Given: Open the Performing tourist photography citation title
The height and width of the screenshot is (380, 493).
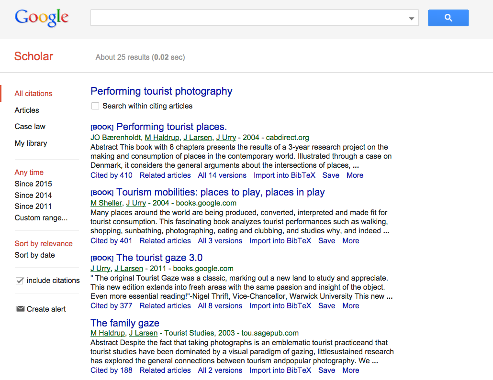Looking at the screenshot, I should [161, 91].
